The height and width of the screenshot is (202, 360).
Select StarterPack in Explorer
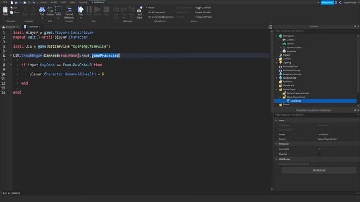coord(289,85)
